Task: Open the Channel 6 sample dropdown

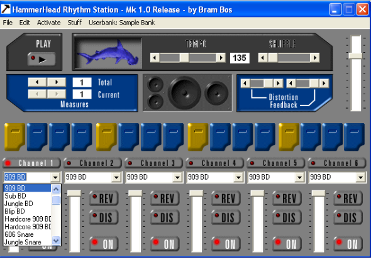Action: pos(360,177)
